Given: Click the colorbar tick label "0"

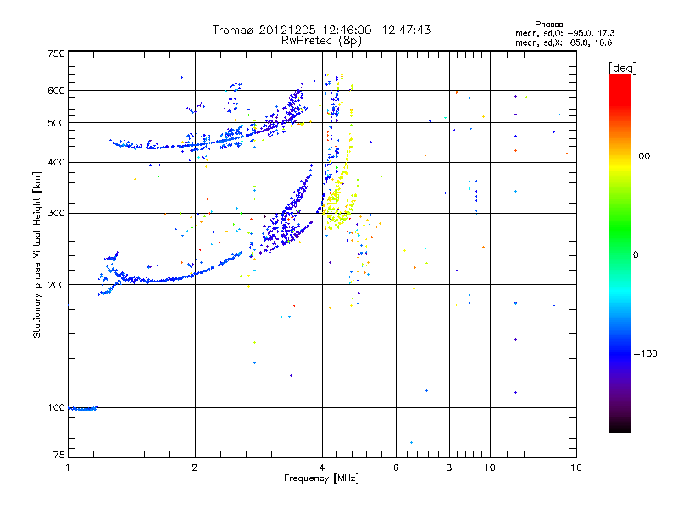Looking at the screenshot, I should (635, 255).
